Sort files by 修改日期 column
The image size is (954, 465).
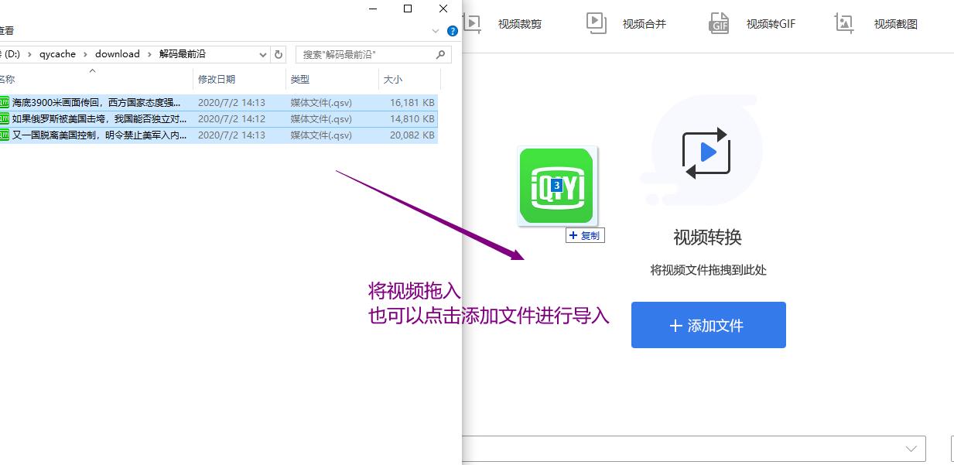tap(239, 79)
